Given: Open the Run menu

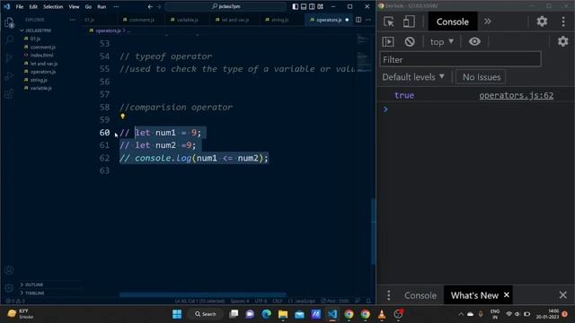Looking at the screenshot, I should [x=102, y=6].
